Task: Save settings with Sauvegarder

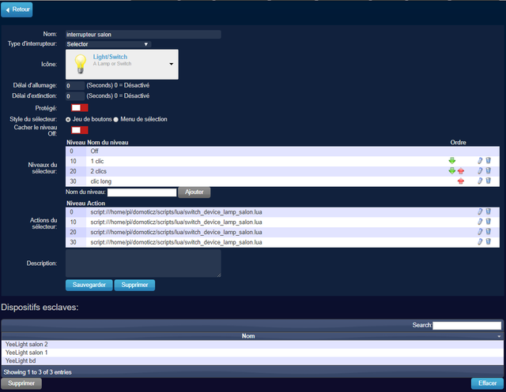Action: tap(89, 285)
